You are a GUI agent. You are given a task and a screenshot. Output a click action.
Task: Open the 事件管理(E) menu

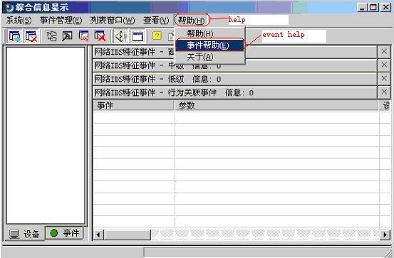(x=61, y=21)
